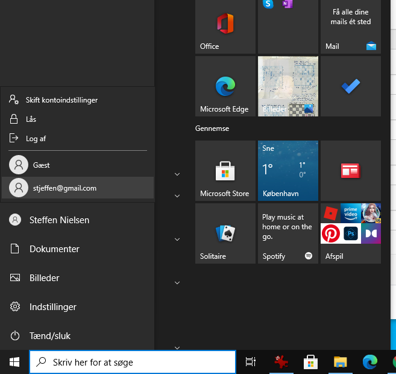This screenshot has width=396, height=374.
Task: Expand the chevron level with Solitaire tile
Action: (x=177, y=239)
